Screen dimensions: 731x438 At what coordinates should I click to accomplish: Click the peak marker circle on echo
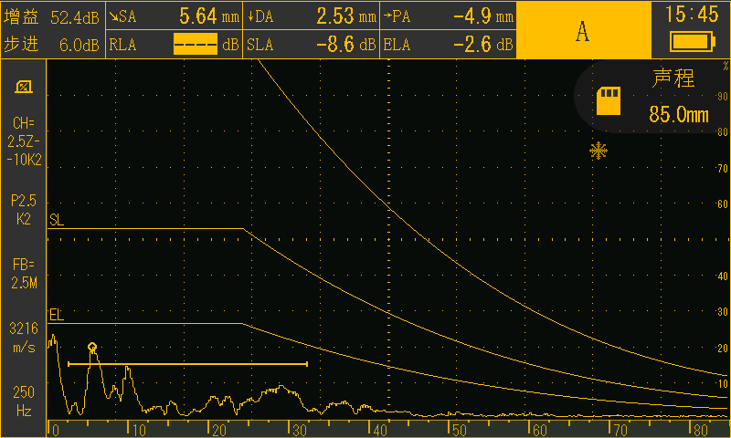[92, 347]
